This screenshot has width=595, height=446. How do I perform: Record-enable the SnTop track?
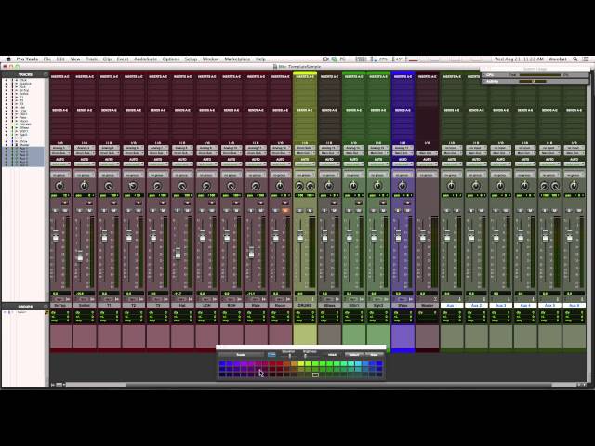(x=65, y=203)
